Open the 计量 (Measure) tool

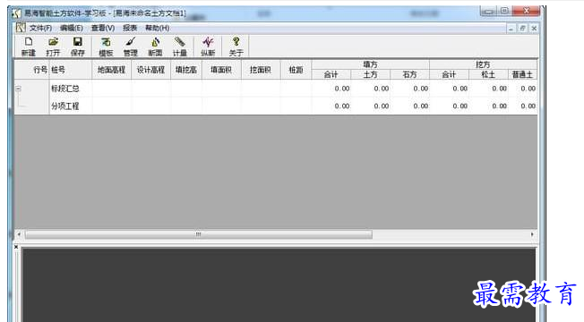(179, 47)
